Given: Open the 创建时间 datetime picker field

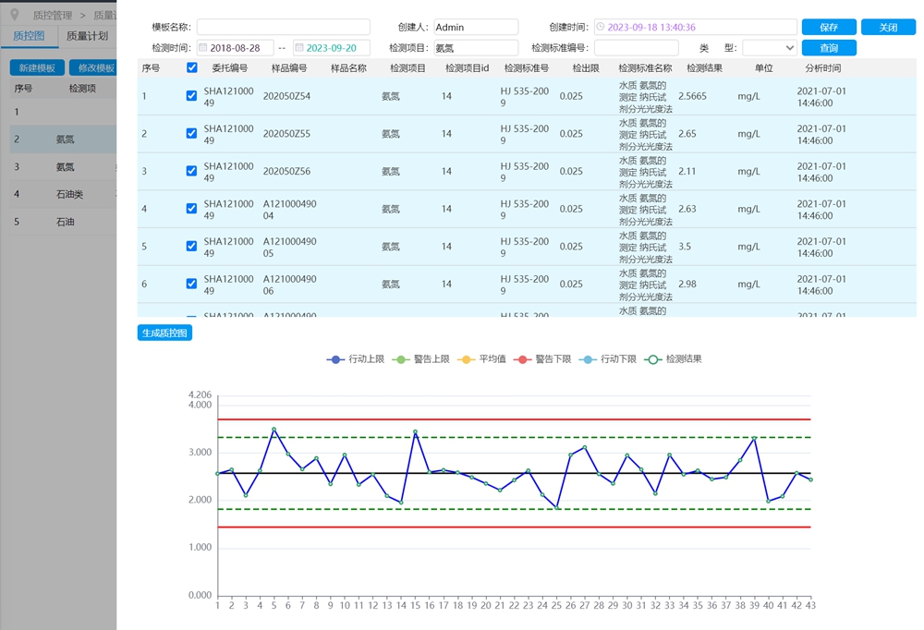Looking at the screenshot, I should (x=699, y=28).
